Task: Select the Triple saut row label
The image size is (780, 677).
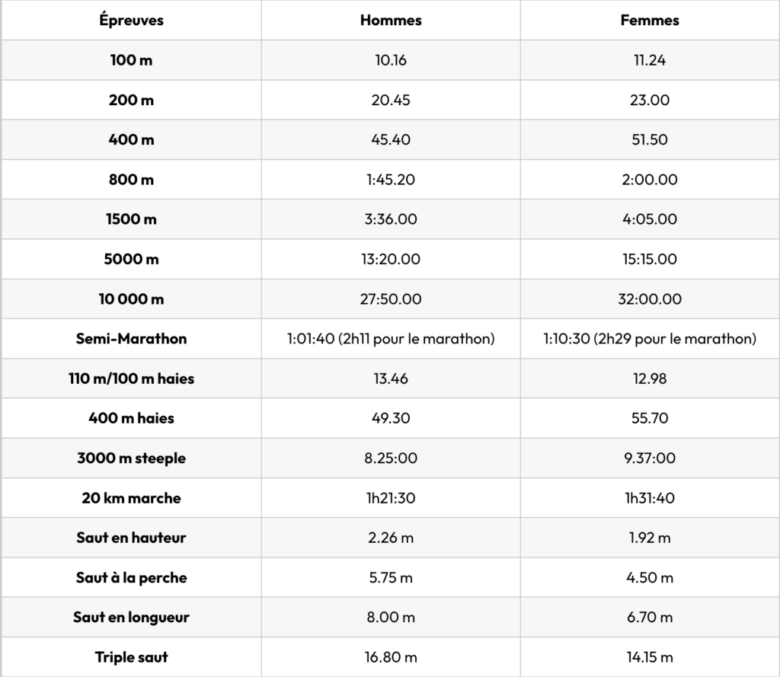Action: pyautogui.click(x=131, y=657)
